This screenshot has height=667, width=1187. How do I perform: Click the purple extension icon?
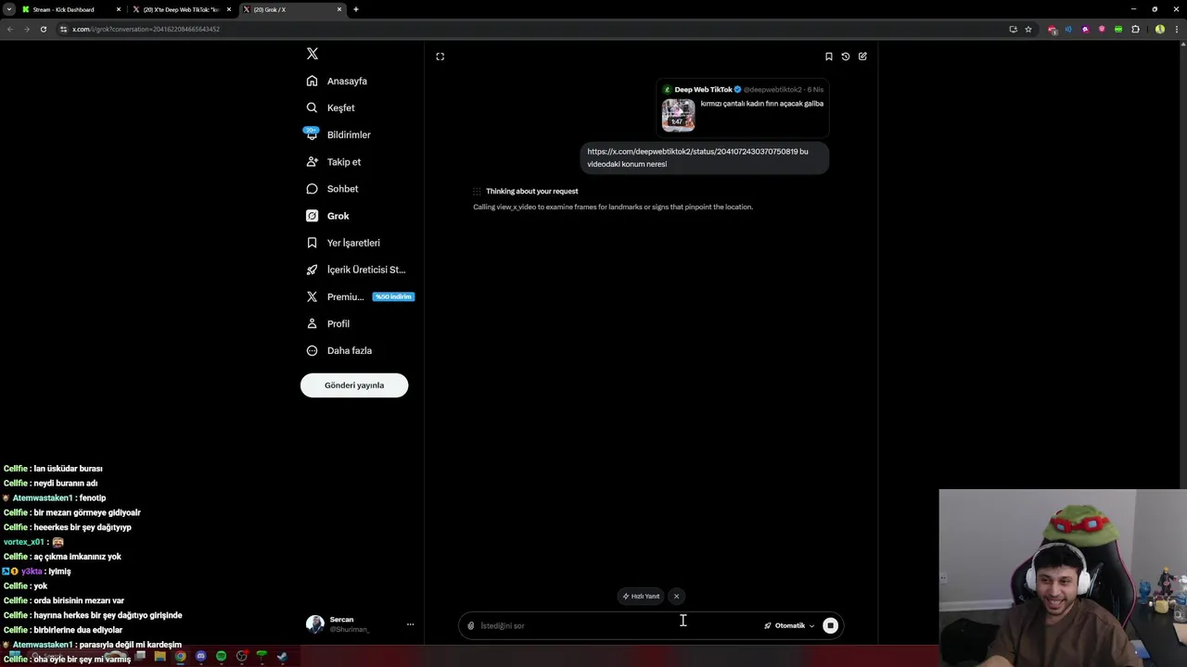coord(1085,29)
